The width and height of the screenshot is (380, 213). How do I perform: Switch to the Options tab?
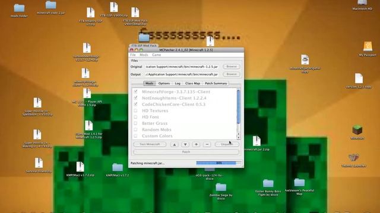click(x=164, y=83)
